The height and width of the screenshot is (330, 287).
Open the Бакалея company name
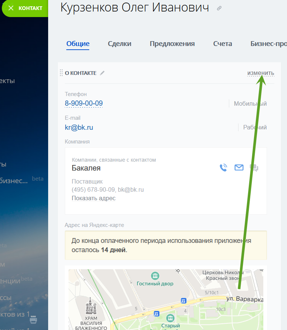pyautogui.click(x=86, y=168)
